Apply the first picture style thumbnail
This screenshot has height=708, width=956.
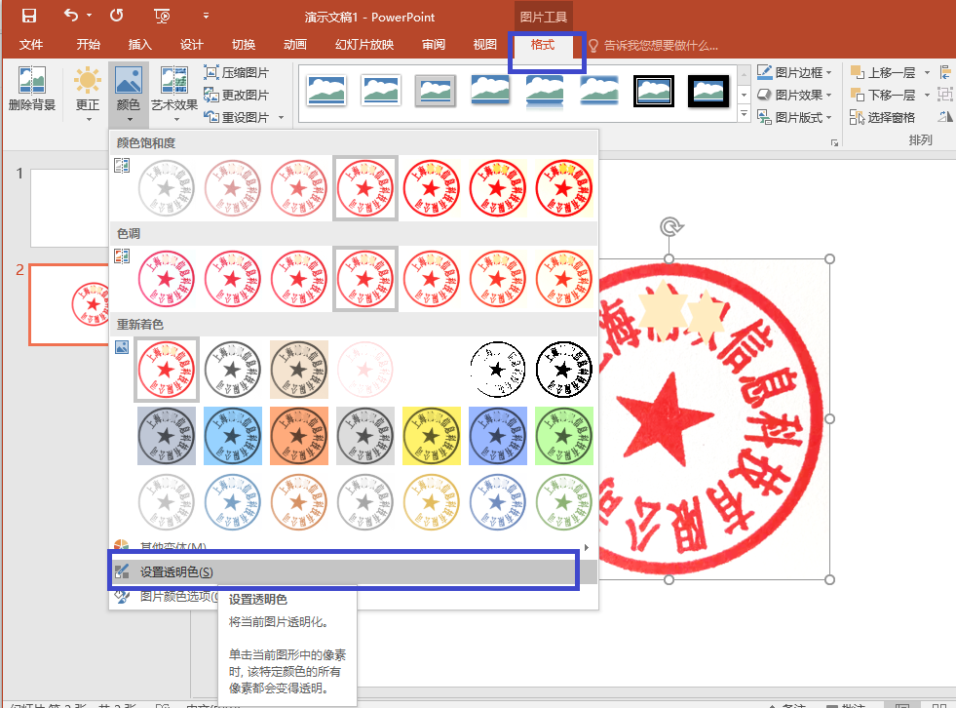tap(326, 91)
